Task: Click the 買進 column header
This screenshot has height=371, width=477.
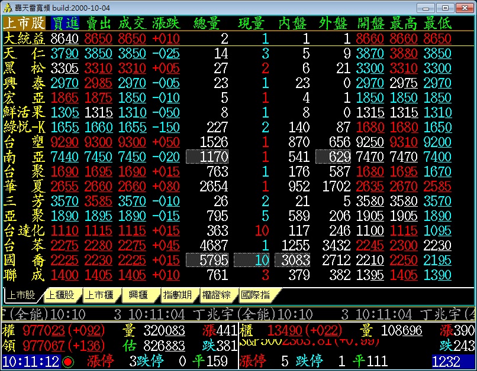Action: pyautogui.click(x=65, y=23)
